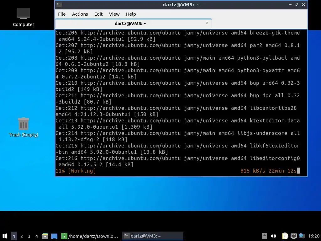
Task: Select the dartz@VM3 terminal tab
Action: pos(133,23)
